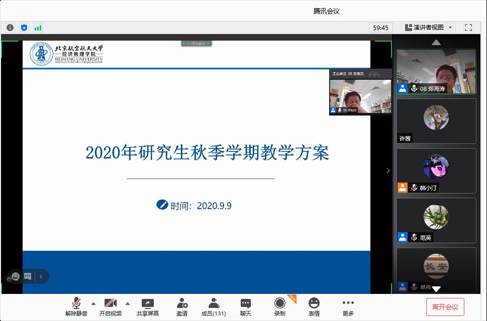Collapse the participant sidebar with chevron
Screen dimensions: 487x321
tap(388, 171)
